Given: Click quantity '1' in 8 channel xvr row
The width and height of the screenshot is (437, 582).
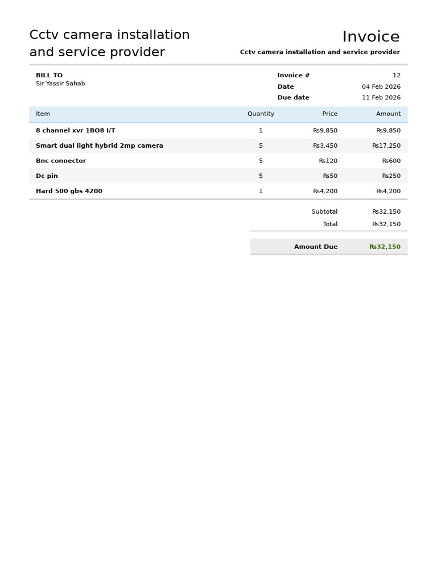Looking at the screenshot, I should point(261,130).
